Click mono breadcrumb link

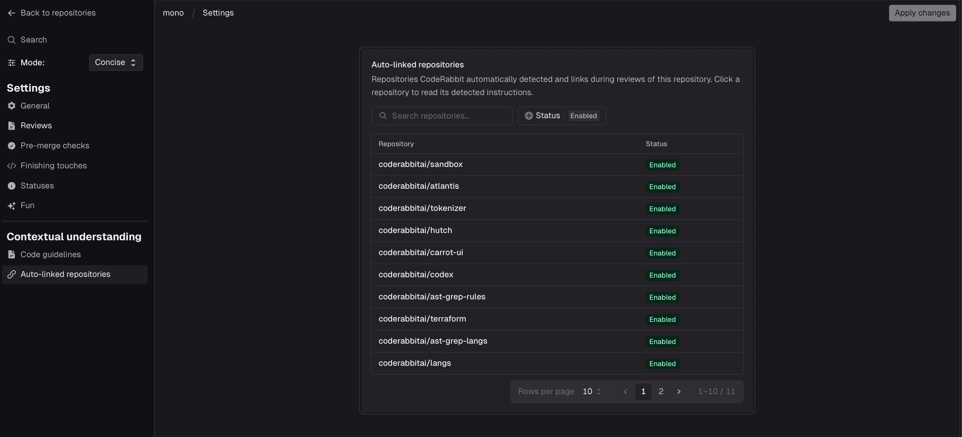(173, 13)
